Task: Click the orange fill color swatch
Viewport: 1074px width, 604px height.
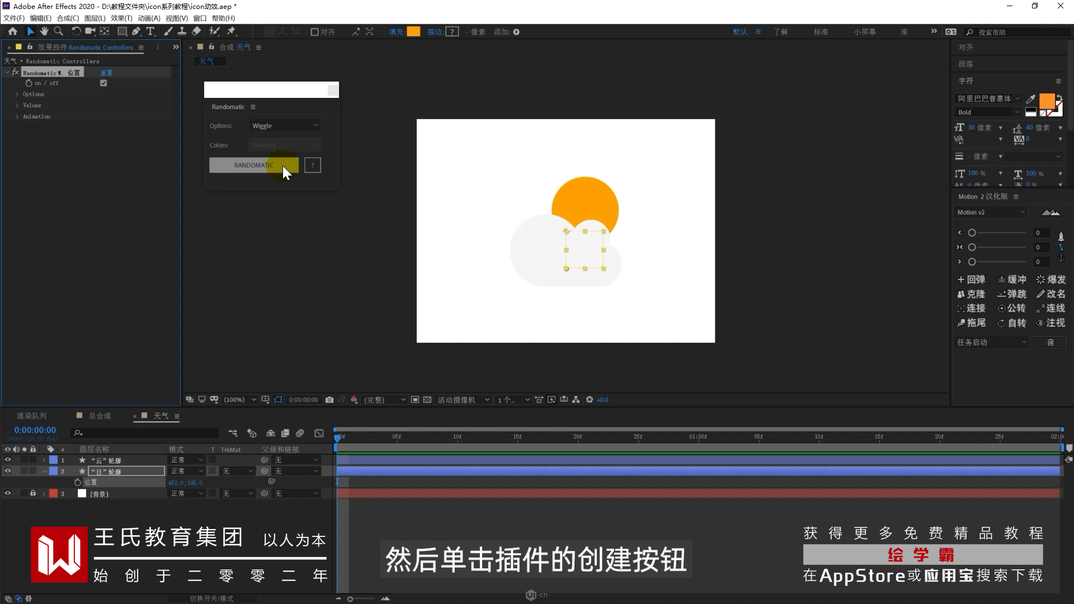Action: pyautogui.click(x=413, y=32)
